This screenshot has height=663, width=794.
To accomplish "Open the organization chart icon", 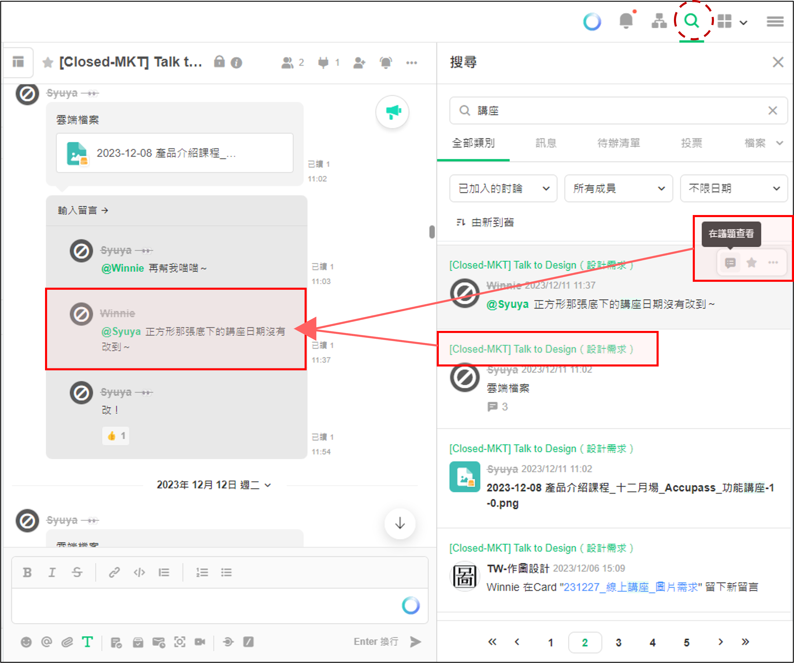I will (x=659, y=21).
